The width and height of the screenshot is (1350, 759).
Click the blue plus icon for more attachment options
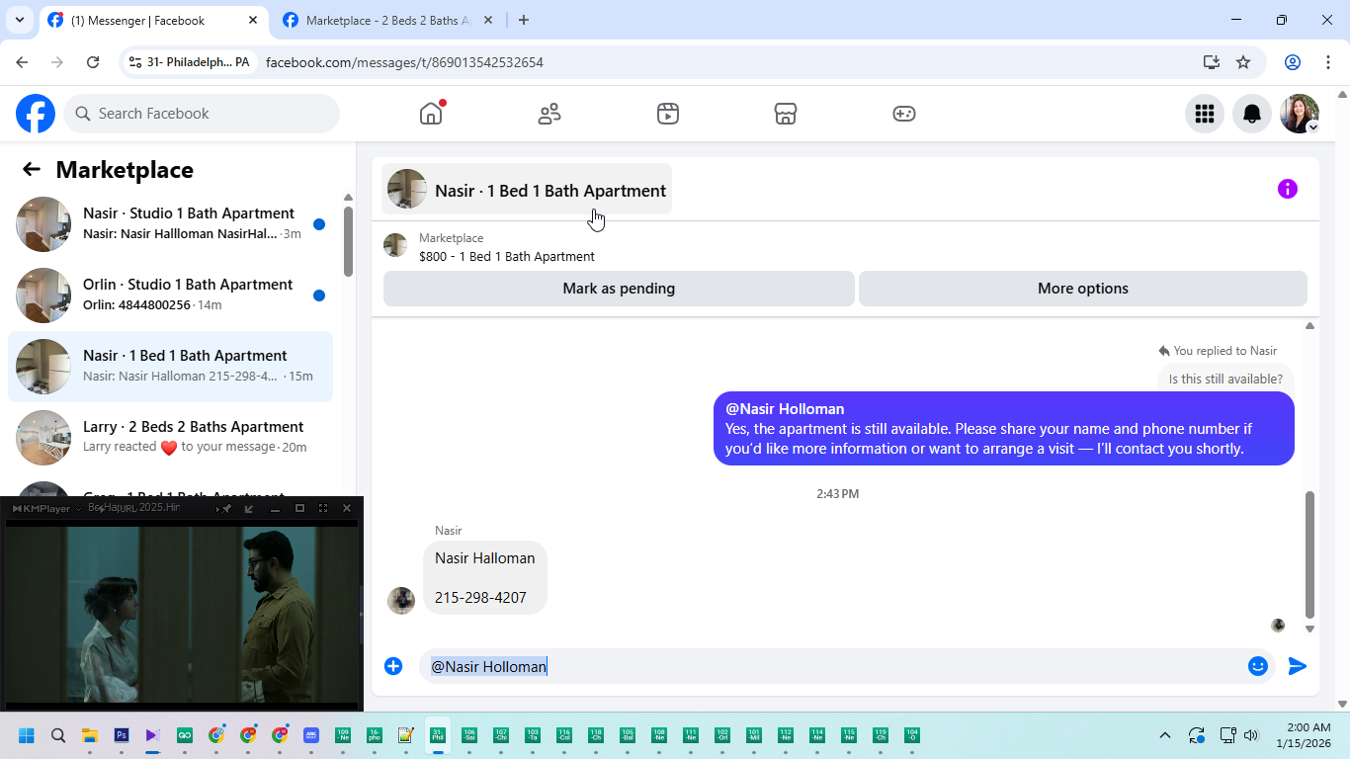tap(393, 666)
